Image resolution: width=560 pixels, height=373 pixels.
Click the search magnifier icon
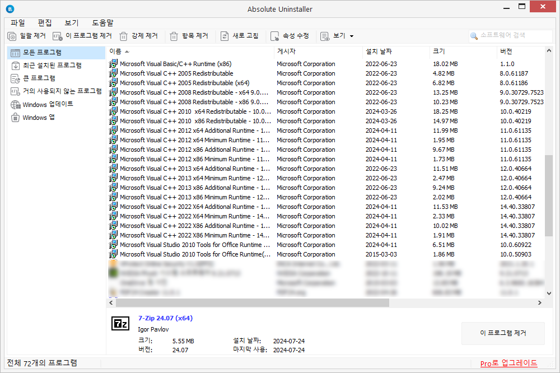tap(474, 36)
